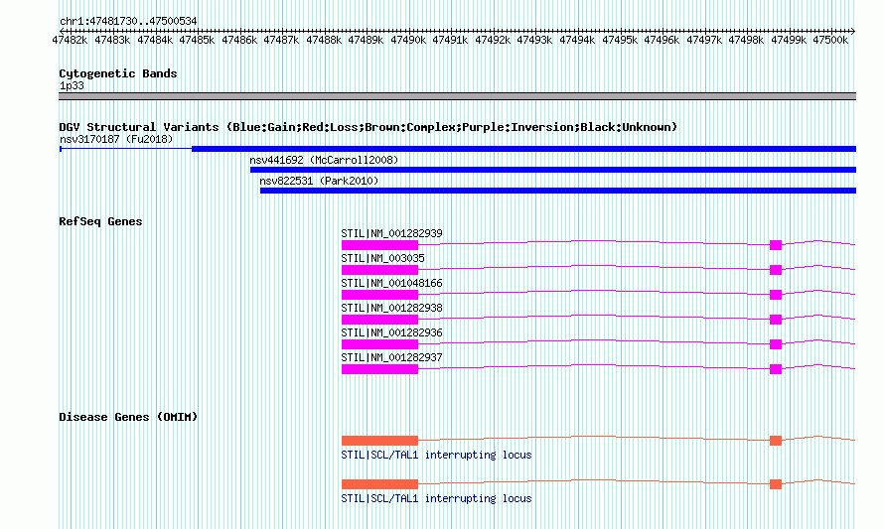Click the large magenta exon of NM_001282937

379,369
